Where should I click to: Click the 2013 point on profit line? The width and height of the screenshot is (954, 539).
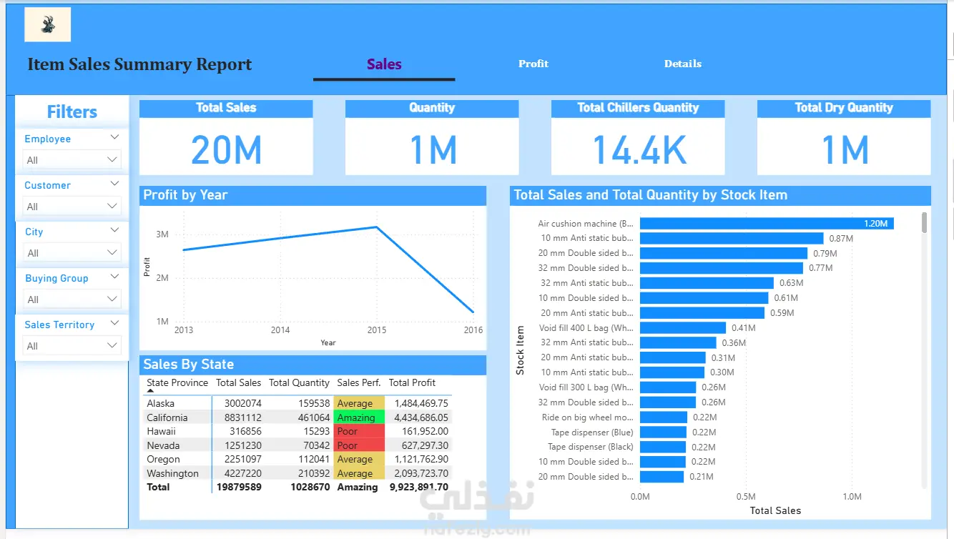click(184, 250)
